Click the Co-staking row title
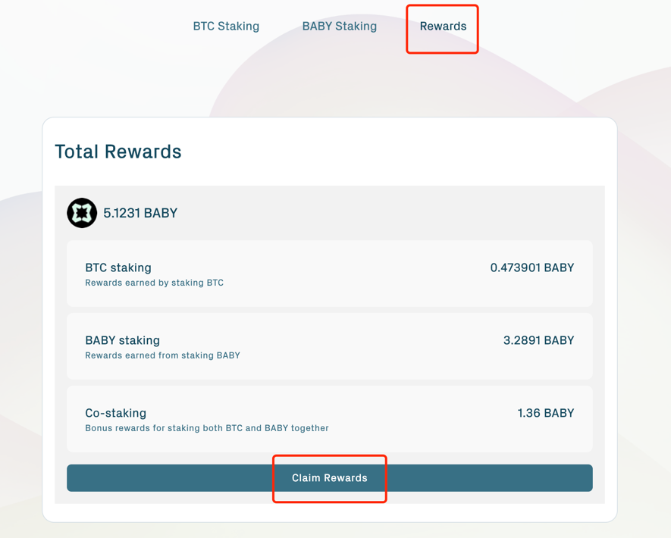Image resolution: width=671 pixels, height=538 pixels. [x=115, y=413]
